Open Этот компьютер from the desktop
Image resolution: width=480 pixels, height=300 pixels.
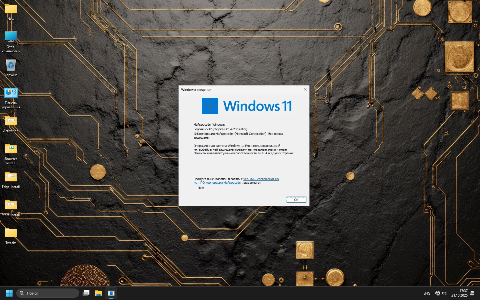click(x=11, y=39)
